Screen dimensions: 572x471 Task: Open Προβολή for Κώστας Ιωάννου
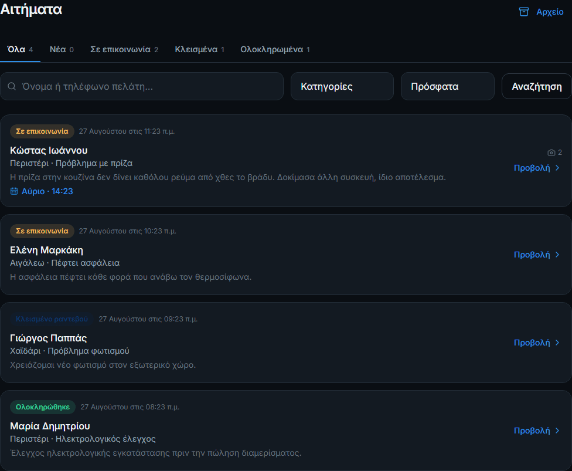click(x=532, y=168)
